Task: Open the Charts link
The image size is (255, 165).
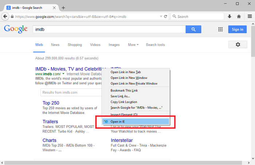Action: (x=49, y=140)
